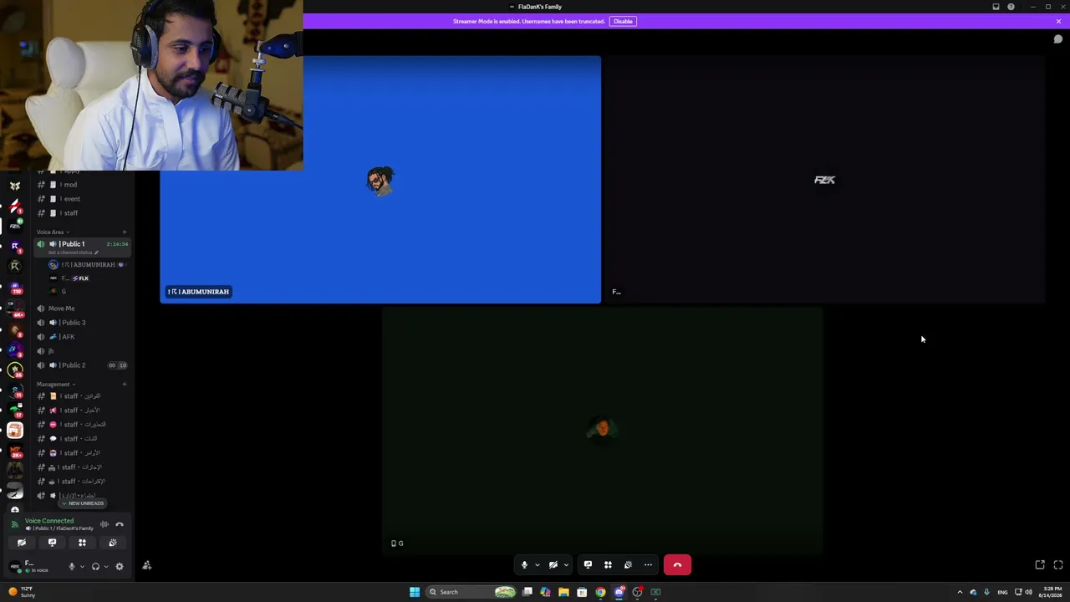Join the jh voice channel
Image resolution: width=1070 pixels, height=602 pixels.
[x=82, y=351]
